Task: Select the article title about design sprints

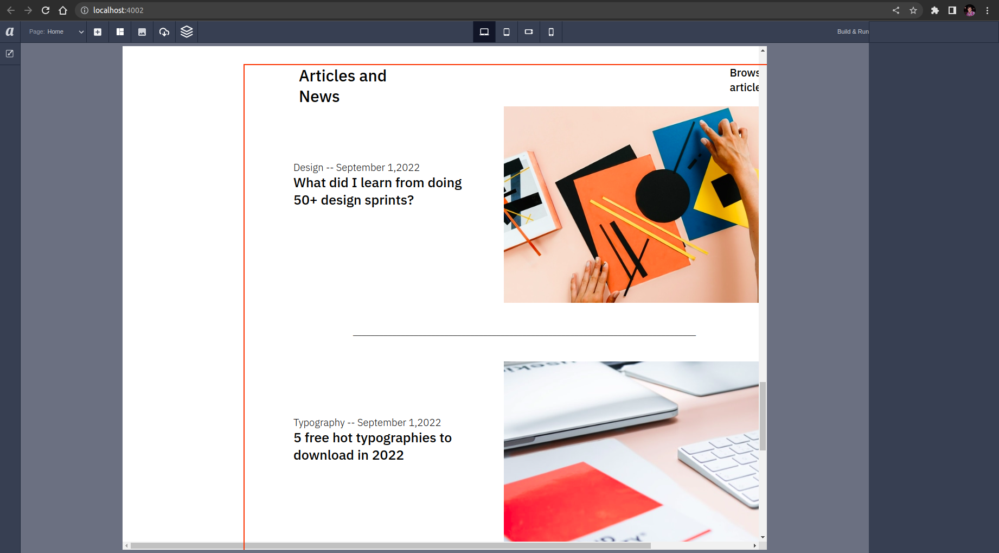Action: point(377,191)
